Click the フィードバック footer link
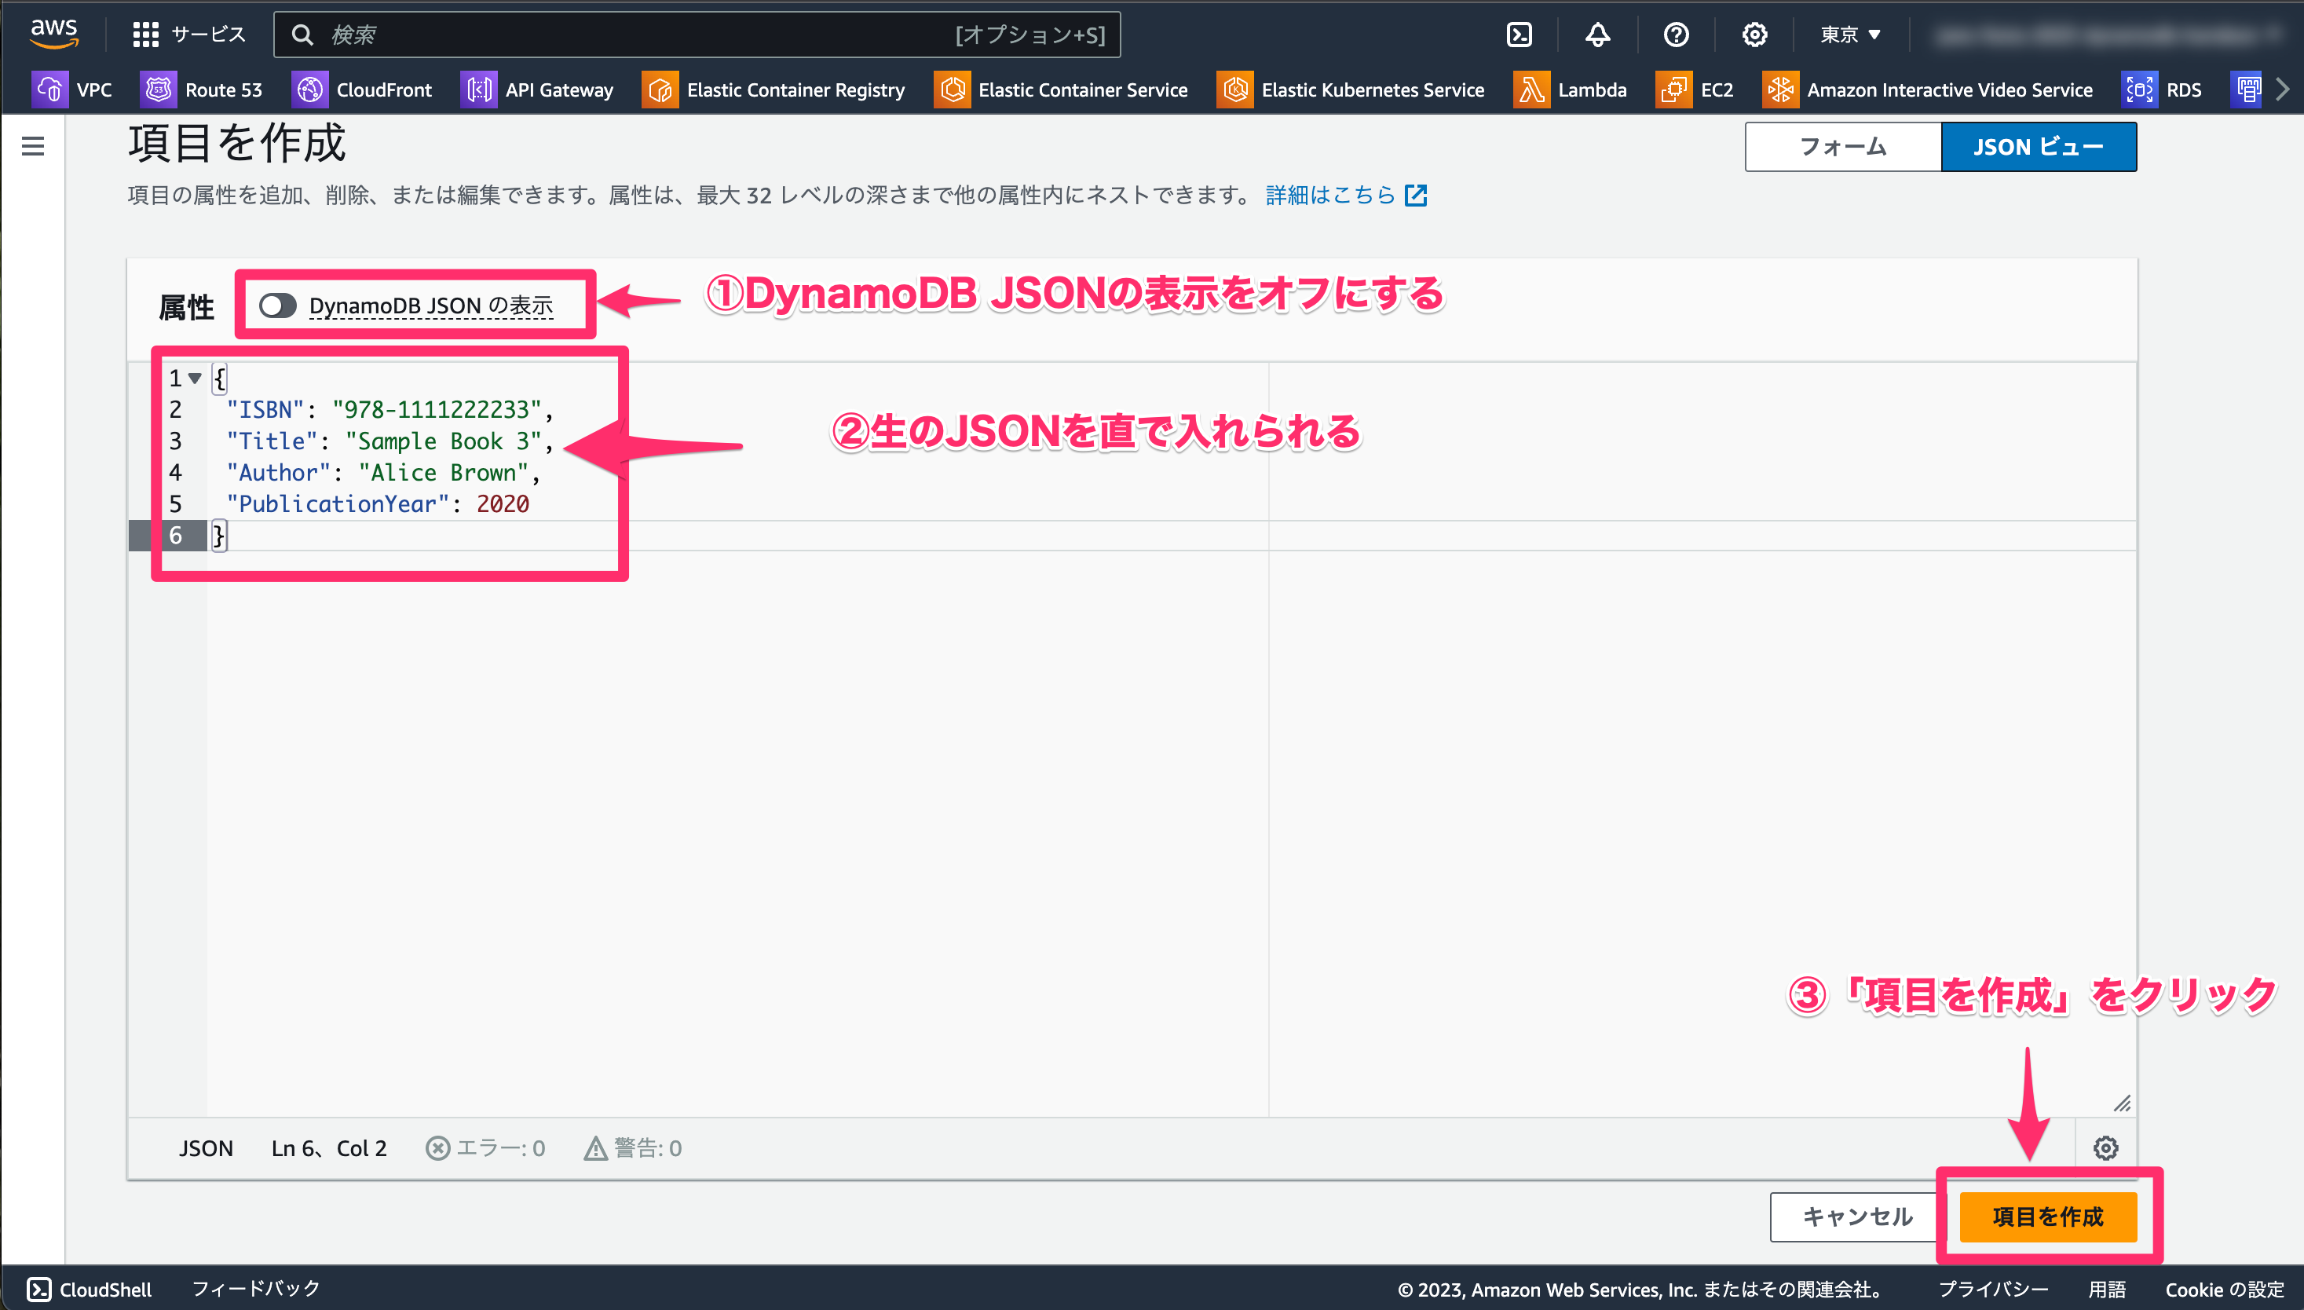 tap(257, 1289)
